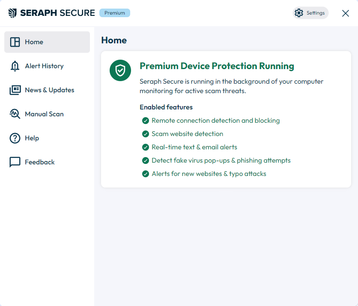
Task: Go to News & Updates section
Action: [x=47, y=90]
